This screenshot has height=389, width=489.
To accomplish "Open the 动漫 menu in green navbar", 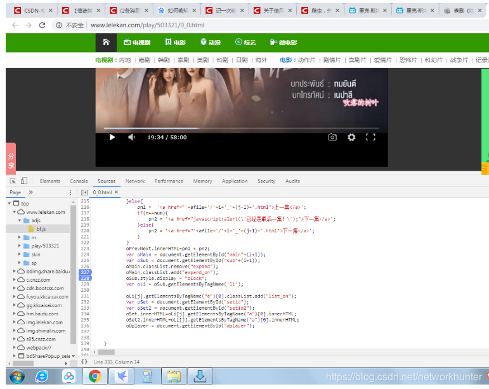I will [211, 42].
